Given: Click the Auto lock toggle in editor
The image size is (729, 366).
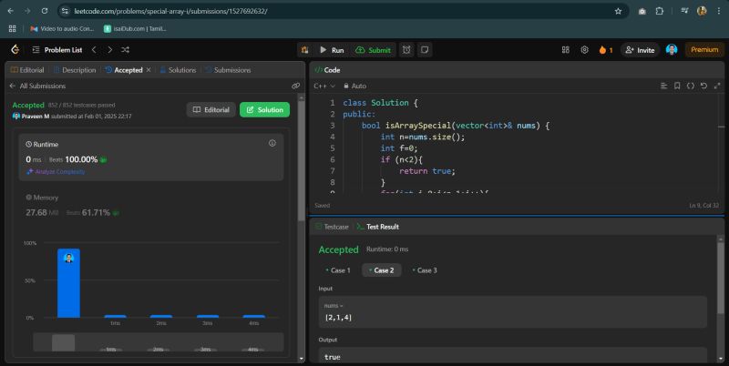Looking at the screenshot, I should pyautogui.click(x=354, y=86).
